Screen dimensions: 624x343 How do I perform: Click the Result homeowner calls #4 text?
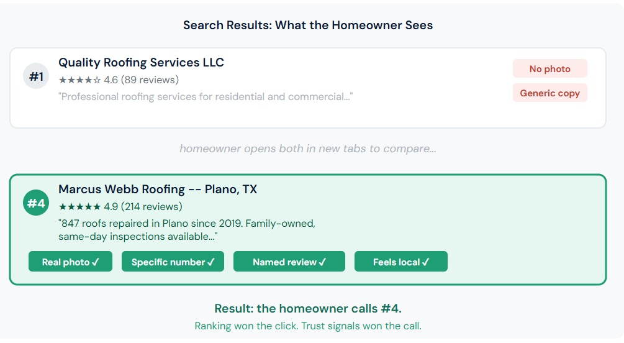308,308
